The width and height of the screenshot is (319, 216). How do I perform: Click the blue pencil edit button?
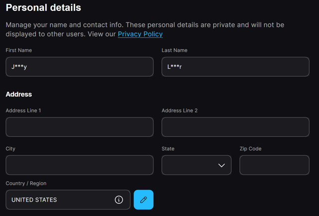144,200
